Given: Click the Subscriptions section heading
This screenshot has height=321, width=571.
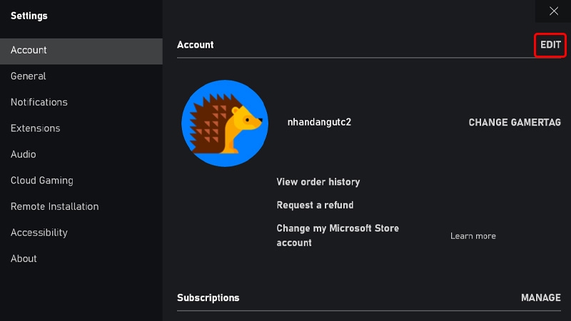Looking at the screenshot, I should coord(208,297).
